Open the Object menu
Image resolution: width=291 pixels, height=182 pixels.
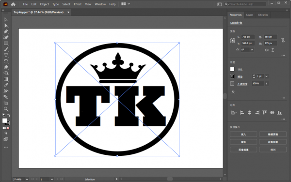[44, 4]
